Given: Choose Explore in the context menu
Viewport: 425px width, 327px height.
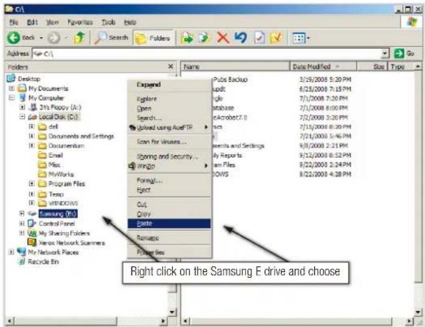Looking at the screenshot, I should pos(170,99).
